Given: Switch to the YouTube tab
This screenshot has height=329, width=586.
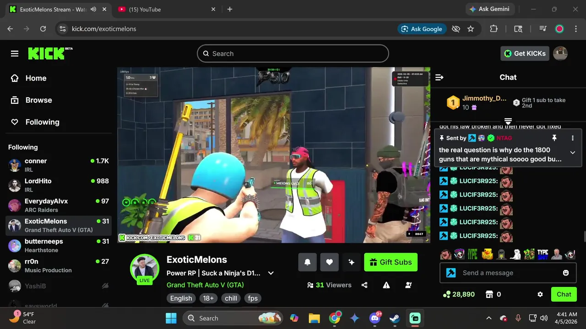Looking at the screenshot, I should [167, 9].
